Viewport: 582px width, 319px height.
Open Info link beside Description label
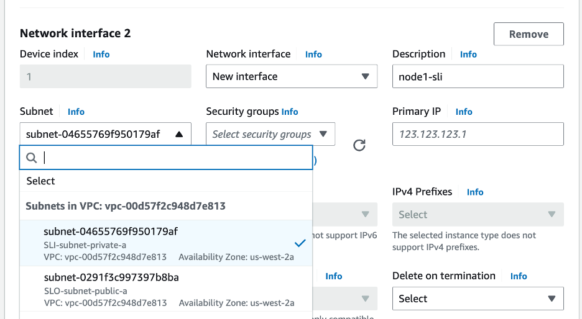point(468,55)
